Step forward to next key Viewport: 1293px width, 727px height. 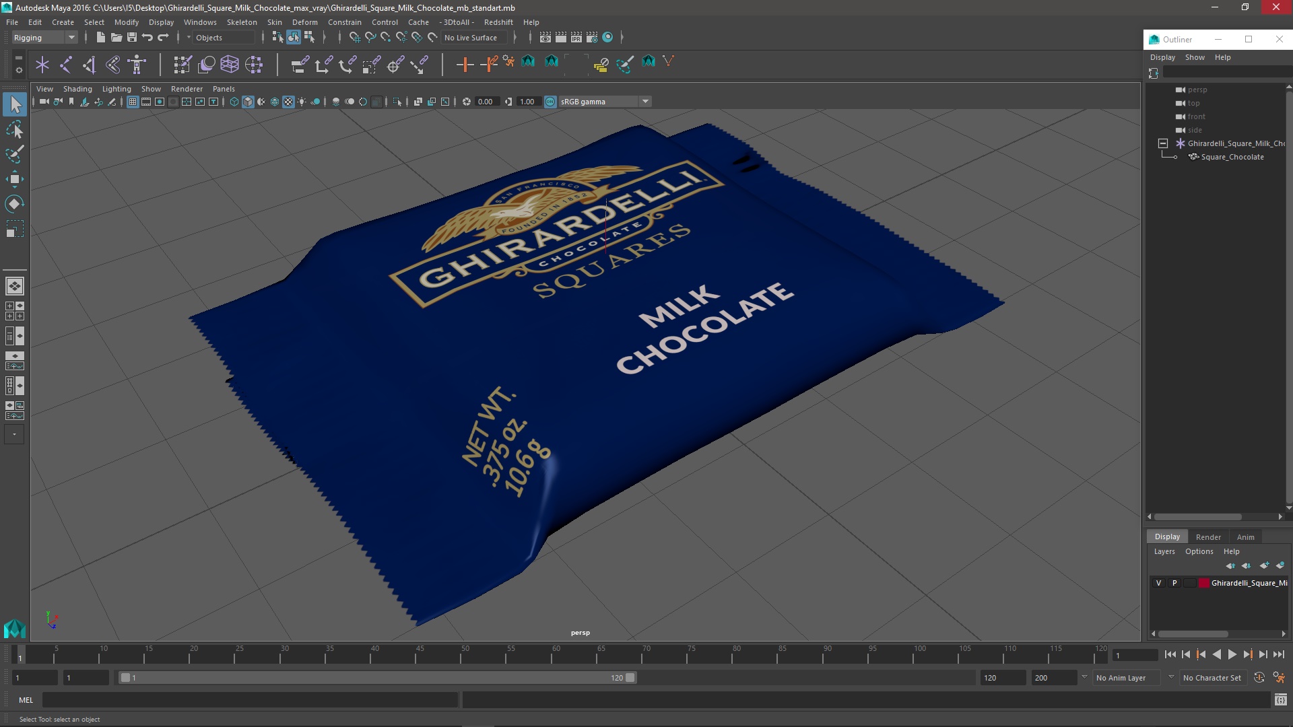[x=1247, y=654]
